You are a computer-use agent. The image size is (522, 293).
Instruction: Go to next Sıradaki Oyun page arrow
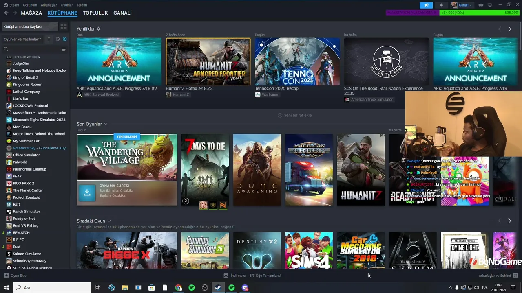(x=509, y=221)
